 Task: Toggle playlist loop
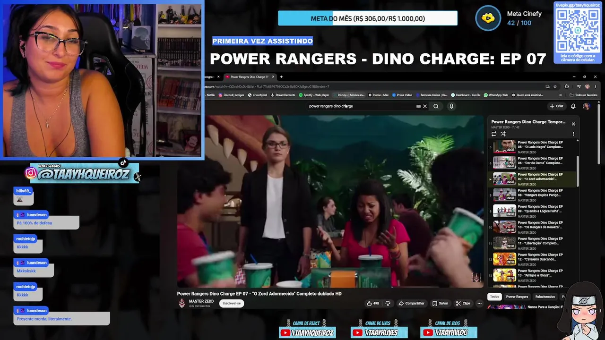(x=494, y=134)
